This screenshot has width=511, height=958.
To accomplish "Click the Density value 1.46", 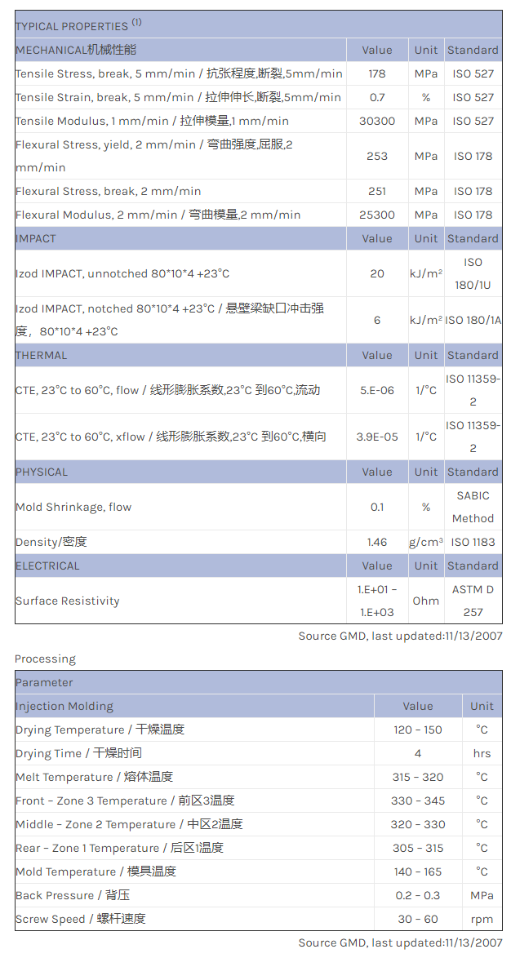I will tap(377, 542).
